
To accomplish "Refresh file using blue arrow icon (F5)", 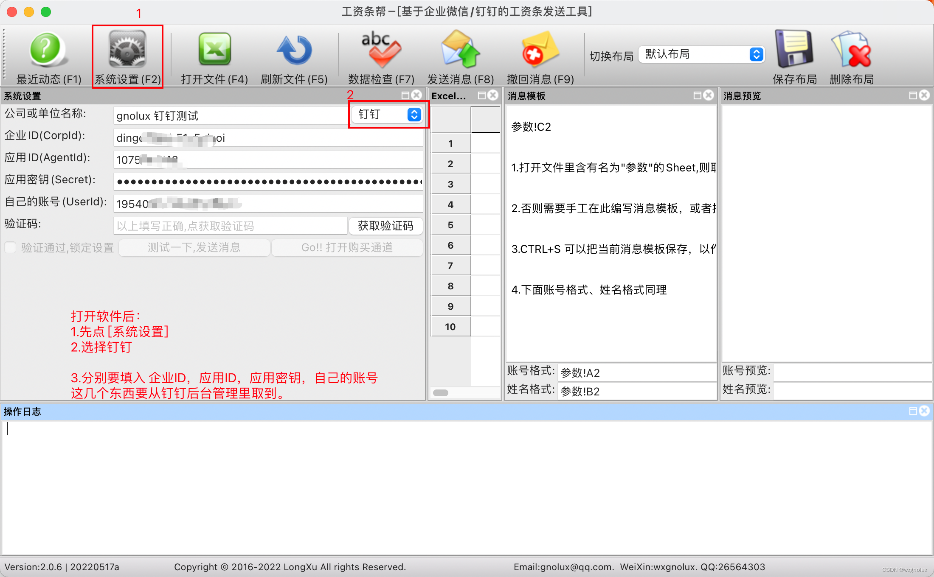I will tap(294, 50).
